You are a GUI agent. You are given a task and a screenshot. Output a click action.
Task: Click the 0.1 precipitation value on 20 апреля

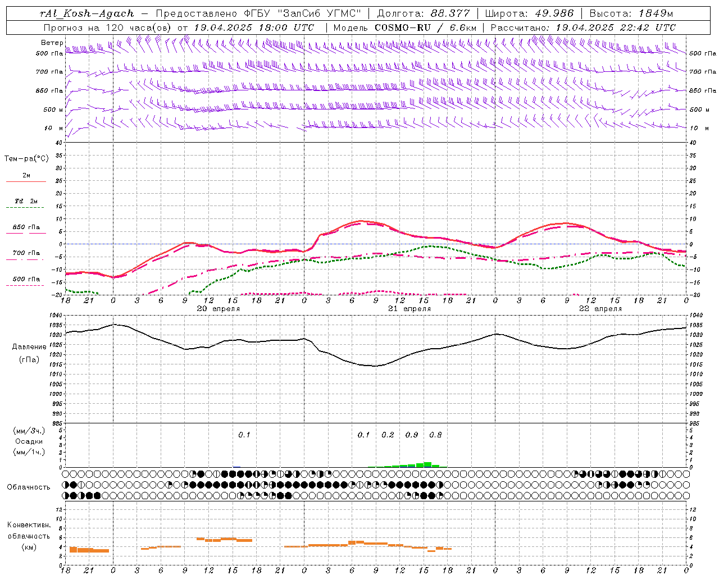pyautogui.click(x=244, y=435)
